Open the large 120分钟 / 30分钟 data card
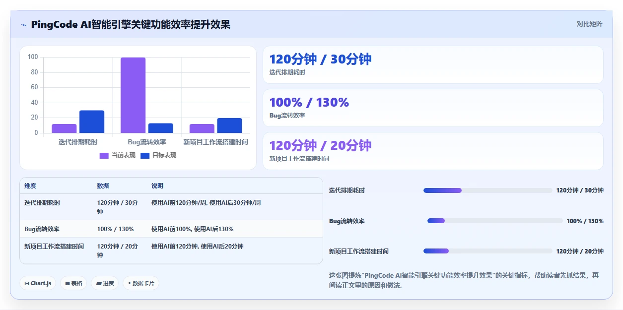 (433, 64)
